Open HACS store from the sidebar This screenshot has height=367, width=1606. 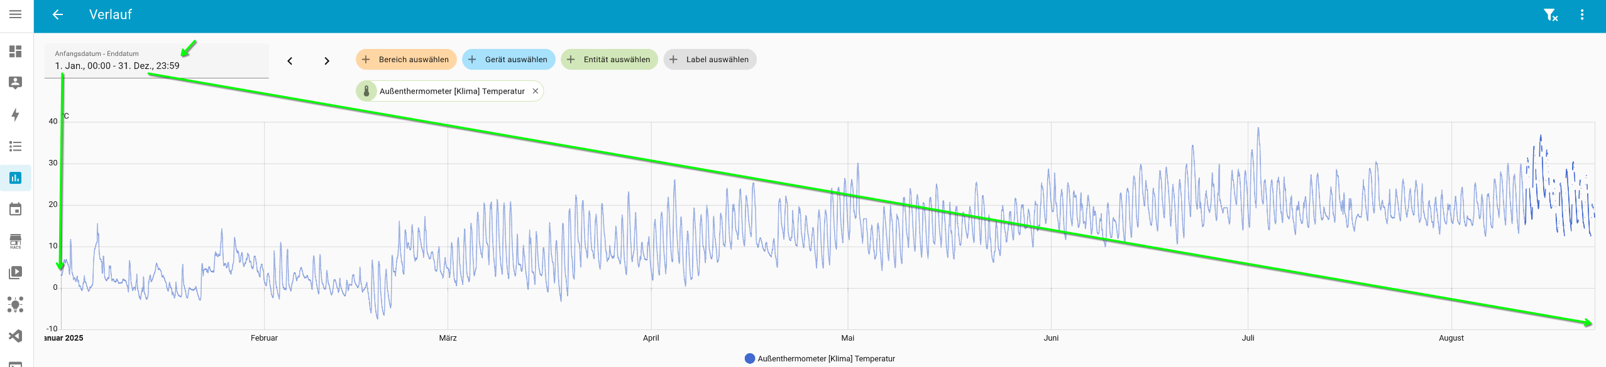point(16,241)
